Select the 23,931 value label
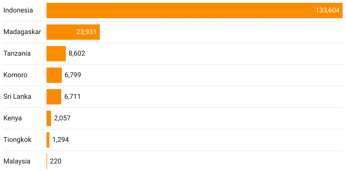 (87, 32)
